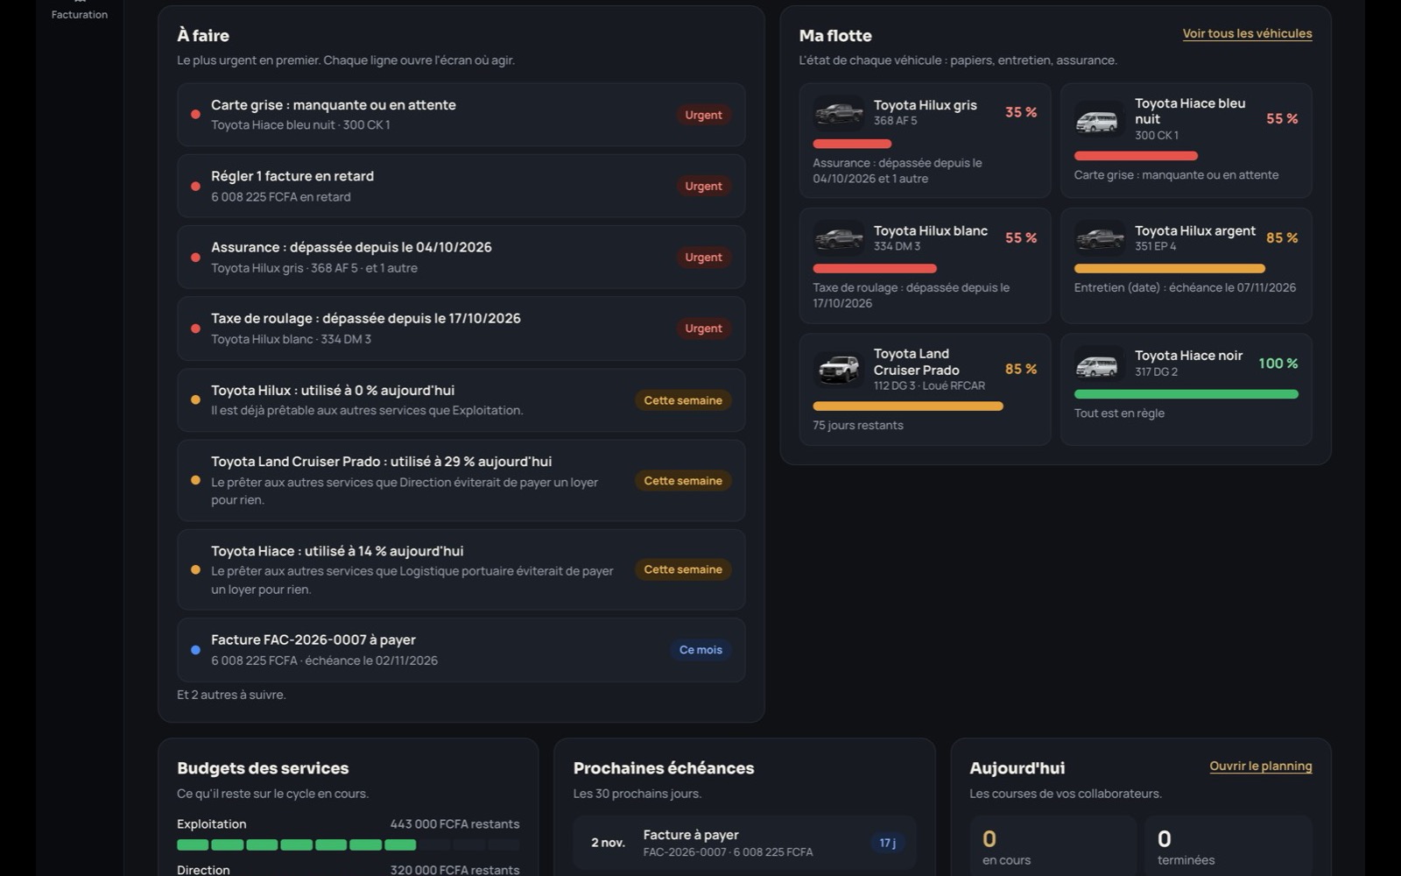The width and height of the screenshot is (1401, 876).
Task: Click Exploitation budget segment bar
Action: [348, 845]
